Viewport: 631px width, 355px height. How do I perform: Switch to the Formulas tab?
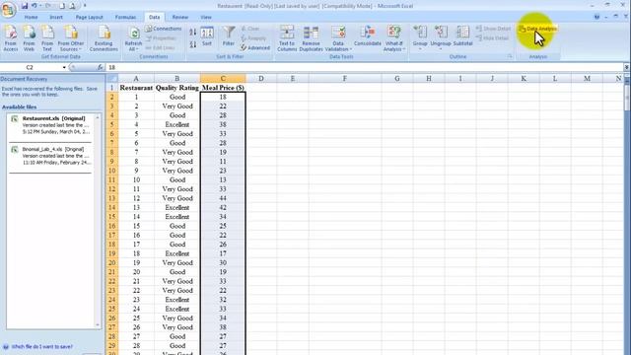point(125,18)
